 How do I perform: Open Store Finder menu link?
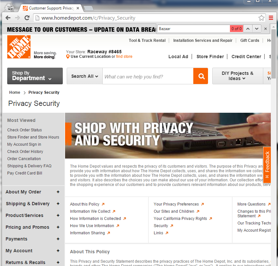(210, 57)
